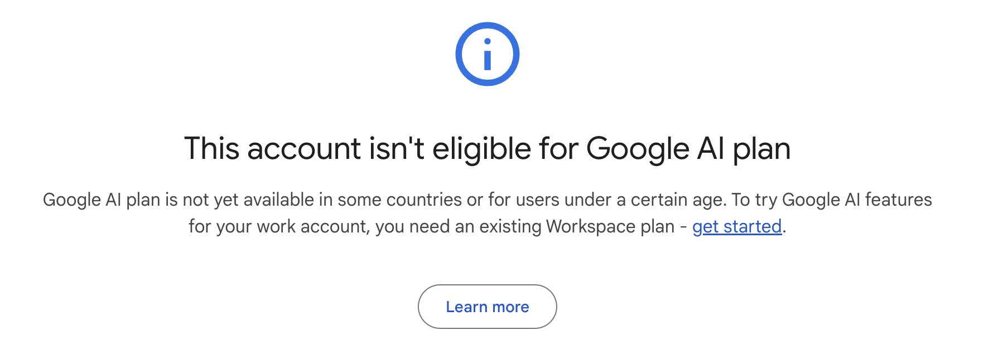Click the description paragraph's first line
The image size is (984, 359).
[x=488, y=200]
